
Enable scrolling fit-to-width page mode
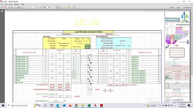pyautogui.click(x=58, y=7)
